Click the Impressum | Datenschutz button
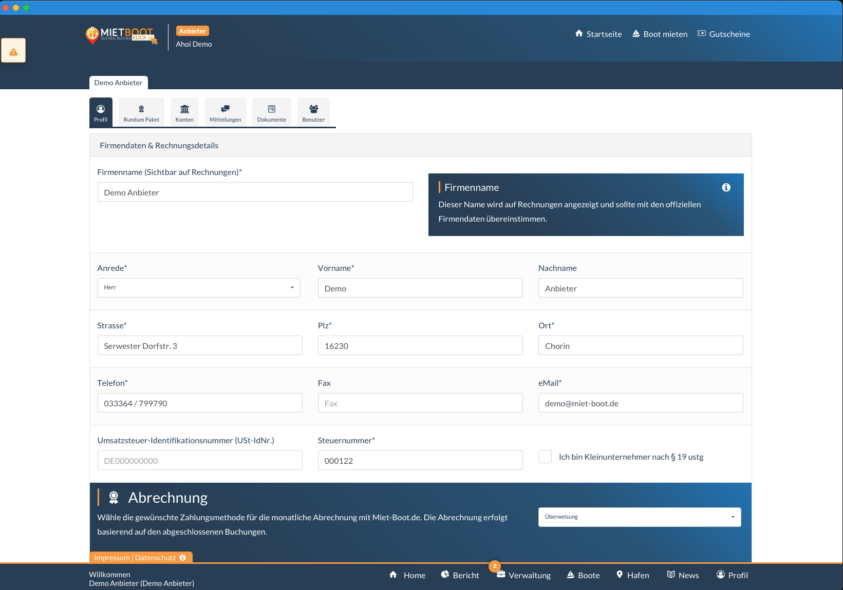This screenshot has width=843, height=590. tap(140, 558)
